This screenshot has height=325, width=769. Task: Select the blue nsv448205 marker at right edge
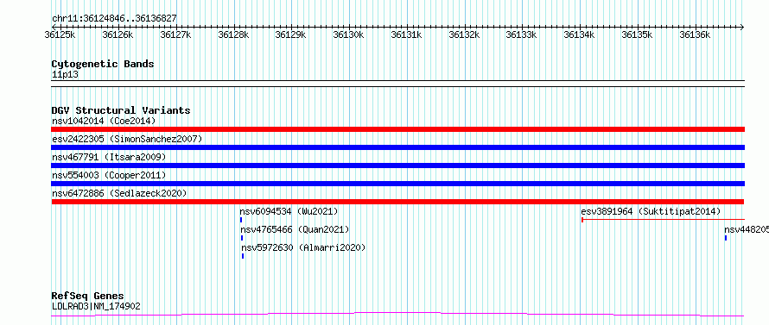(x=725, y=238)
